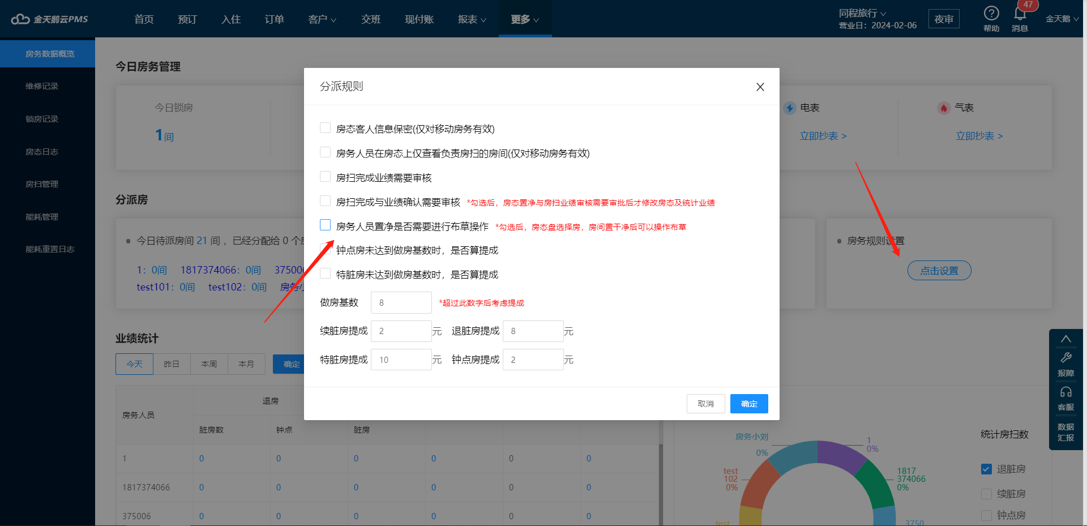Click the 夜审 button

(944, 19)
